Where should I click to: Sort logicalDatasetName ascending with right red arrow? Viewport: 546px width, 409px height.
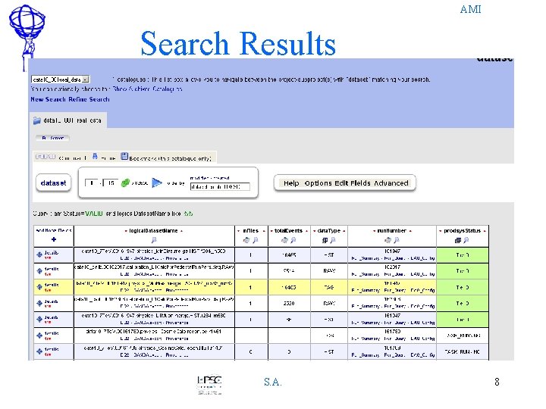coord(181,231)
